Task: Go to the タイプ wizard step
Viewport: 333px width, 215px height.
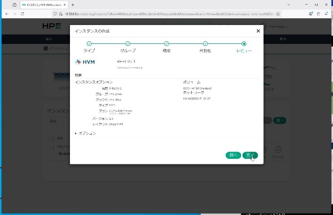Action: click(89, 44)
